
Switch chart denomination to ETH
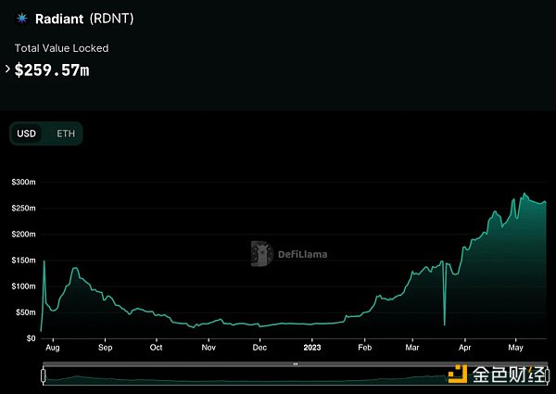66,133
